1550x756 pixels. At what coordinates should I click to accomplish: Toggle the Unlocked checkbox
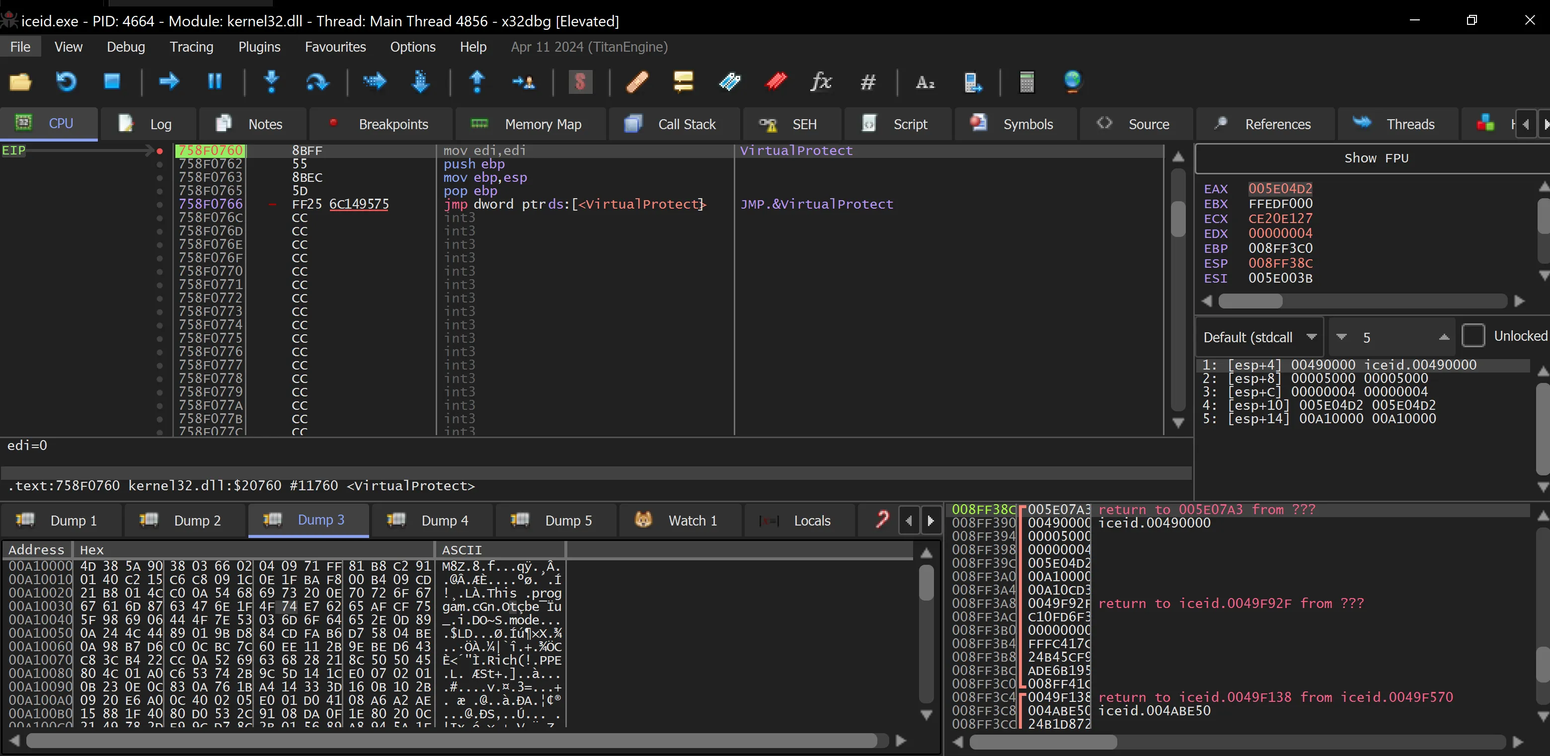[1473, 336]
